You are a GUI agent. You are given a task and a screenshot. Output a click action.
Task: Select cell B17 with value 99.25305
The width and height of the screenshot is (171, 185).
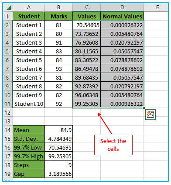click(58, 156)
